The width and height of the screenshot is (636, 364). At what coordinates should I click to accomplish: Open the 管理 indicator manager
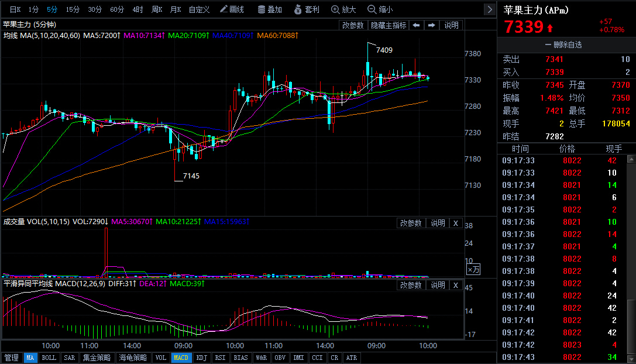(11, 358)
